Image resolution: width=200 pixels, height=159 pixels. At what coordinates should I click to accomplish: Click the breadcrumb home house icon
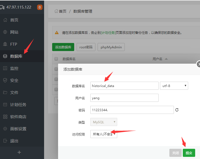(56, 11)
